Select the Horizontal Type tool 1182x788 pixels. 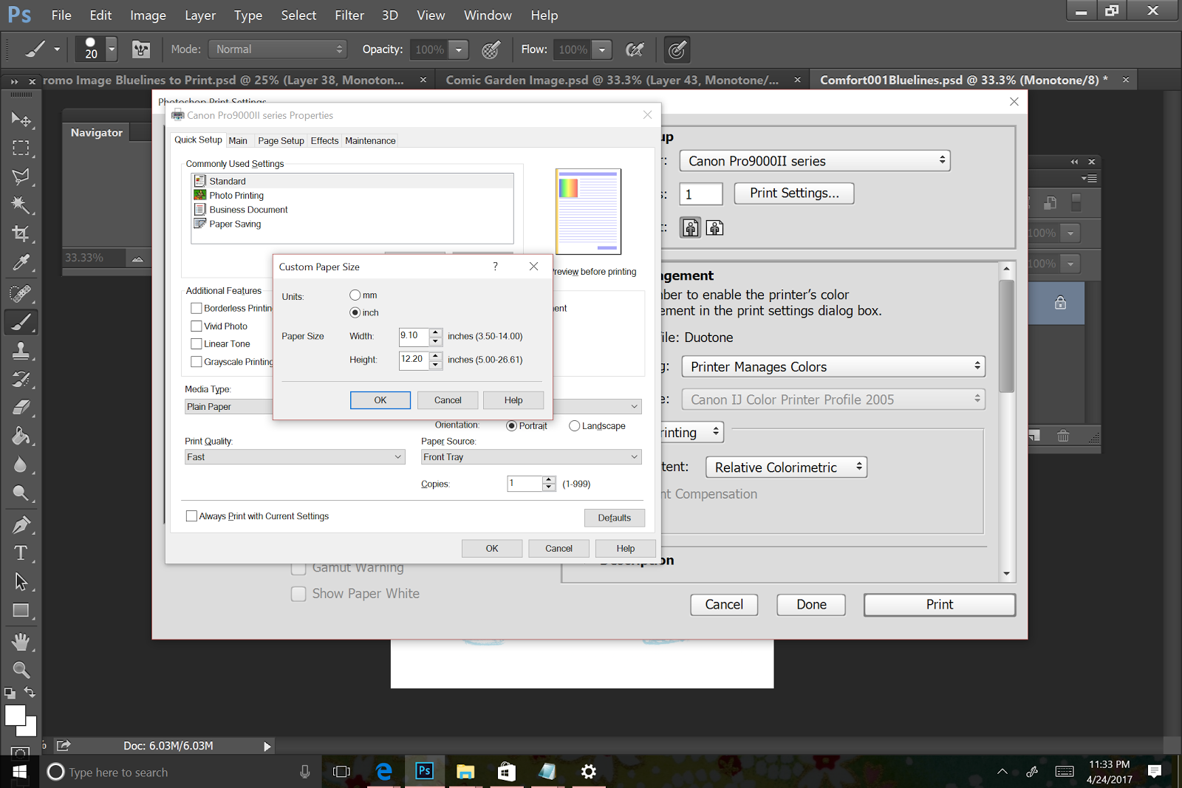(21, 553)
